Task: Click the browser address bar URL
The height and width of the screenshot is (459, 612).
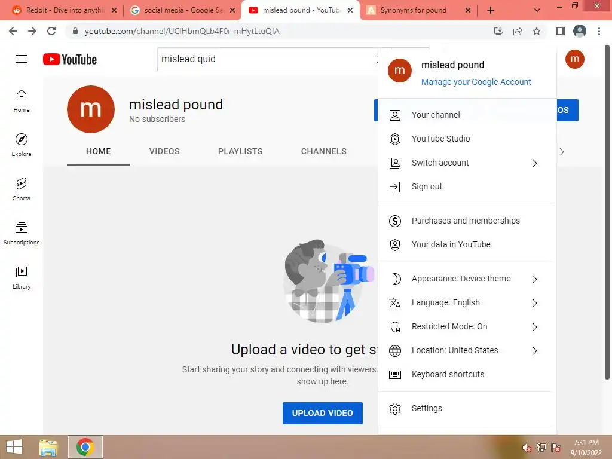Action: 182,31
